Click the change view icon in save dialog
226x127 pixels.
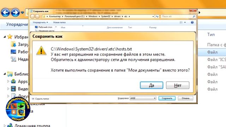pyautogui.click(x=181, y=22)
